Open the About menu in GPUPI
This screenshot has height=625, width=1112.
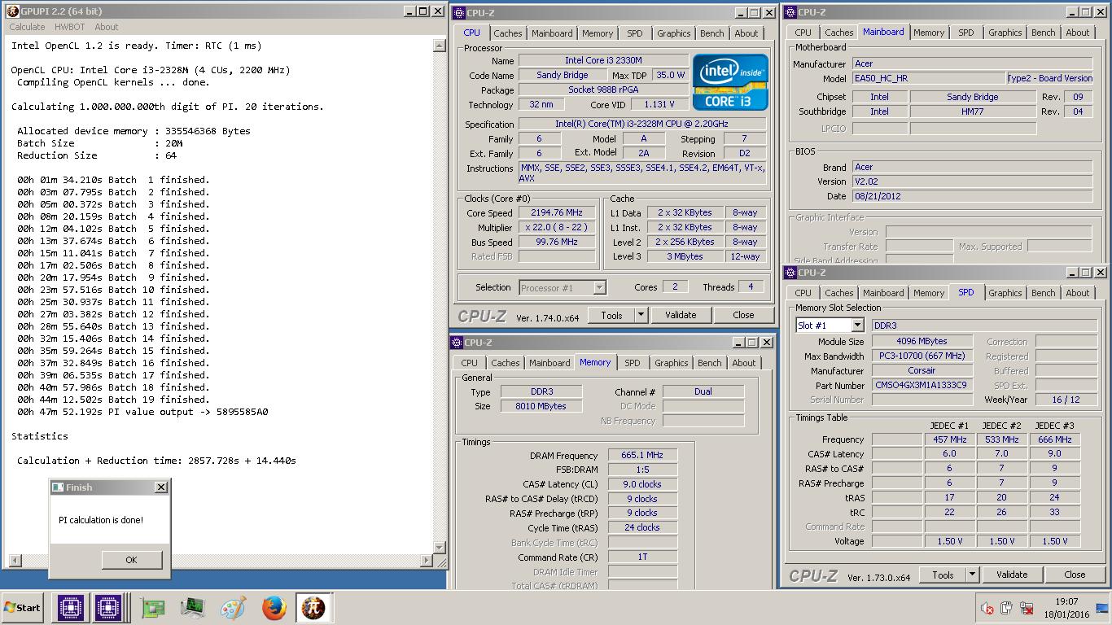107,27
